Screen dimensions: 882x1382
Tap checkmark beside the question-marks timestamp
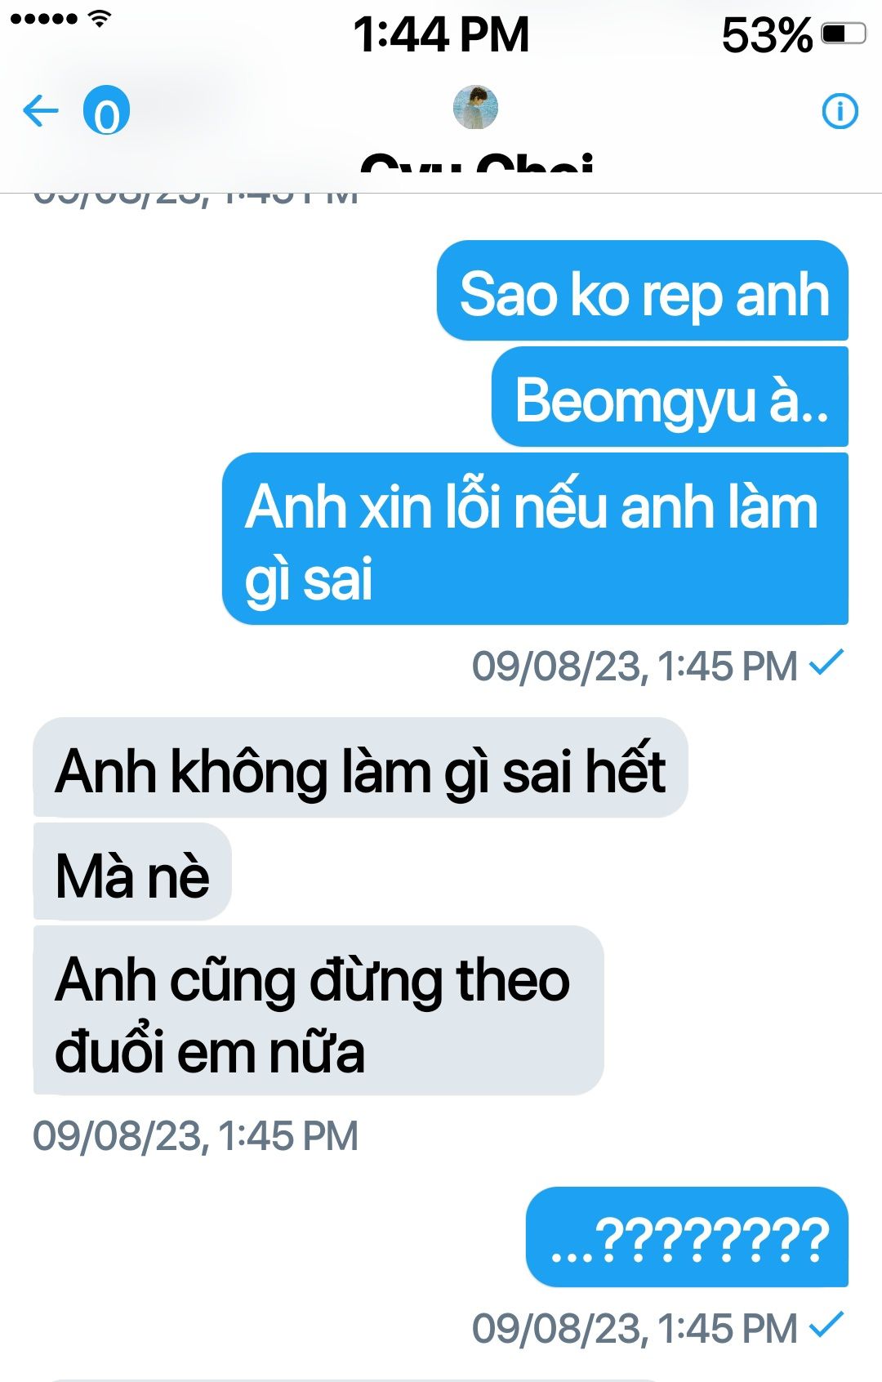point(826,1325)
